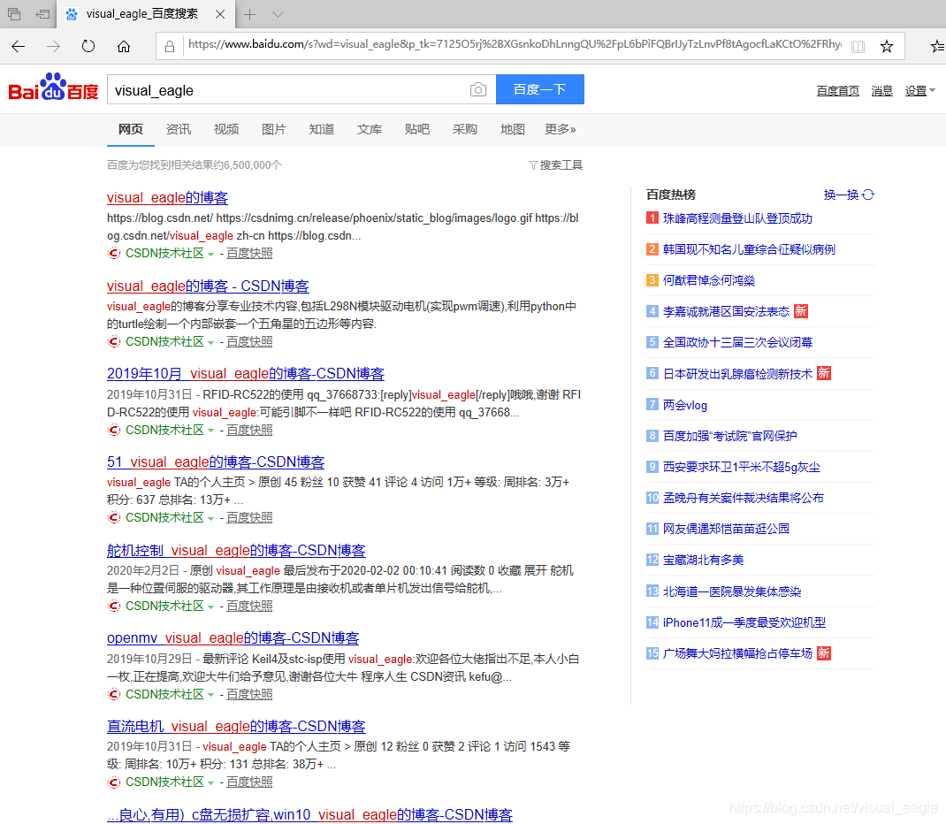Click CSDN logo icon under openmv result
Screen dimensions: 946x824
click(114, 694)
